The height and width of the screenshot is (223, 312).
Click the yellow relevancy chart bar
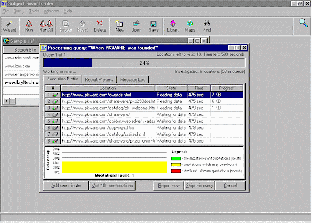click(115, 167)
